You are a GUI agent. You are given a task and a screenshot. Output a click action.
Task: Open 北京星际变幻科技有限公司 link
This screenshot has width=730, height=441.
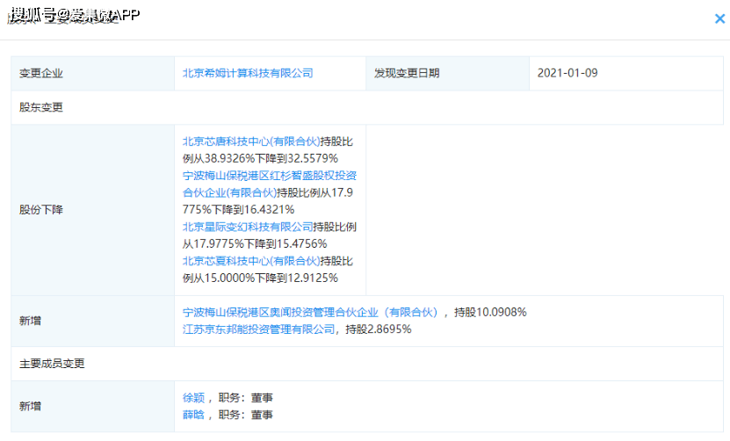click(x=247, y=227)
